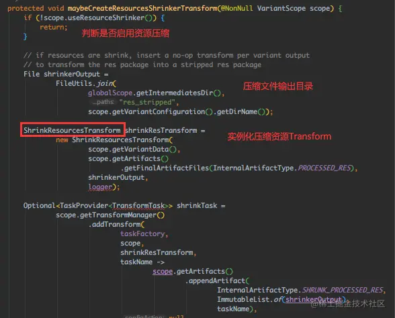
Task: Select the @NonNull annotation
Action: point(236,8)
